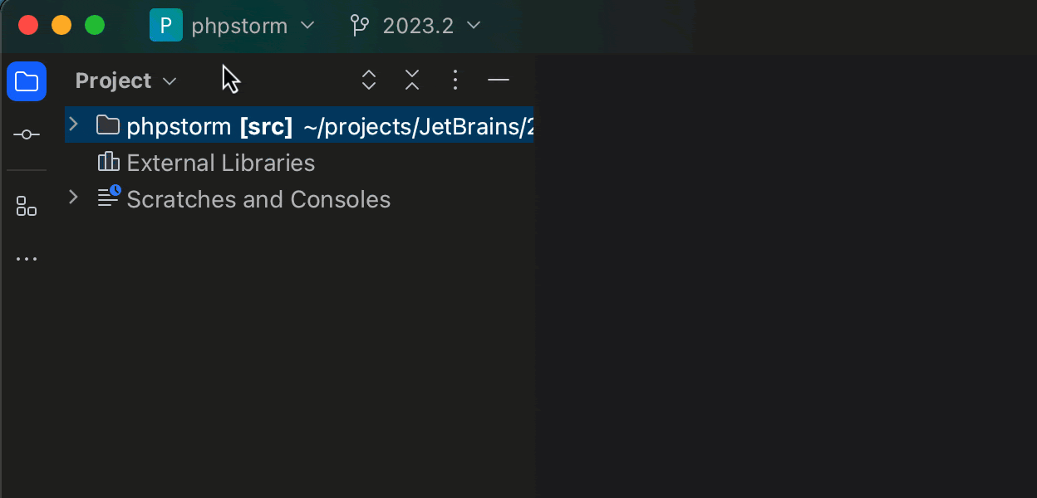1037x498 pixels.
Task: Open the Project view selector dropdown
Action: (125, 81)
